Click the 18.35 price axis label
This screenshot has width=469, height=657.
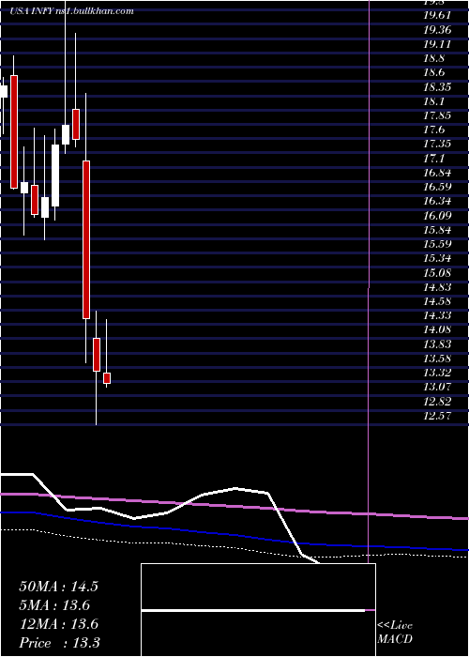click(437, 87)
